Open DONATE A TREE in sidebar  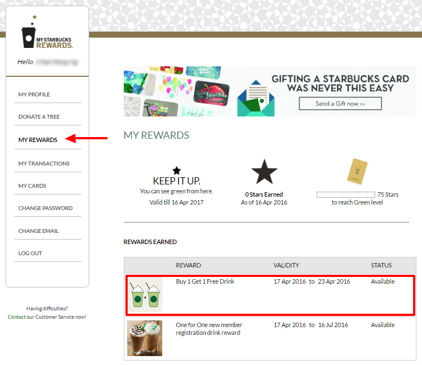[x=39, y=116]
